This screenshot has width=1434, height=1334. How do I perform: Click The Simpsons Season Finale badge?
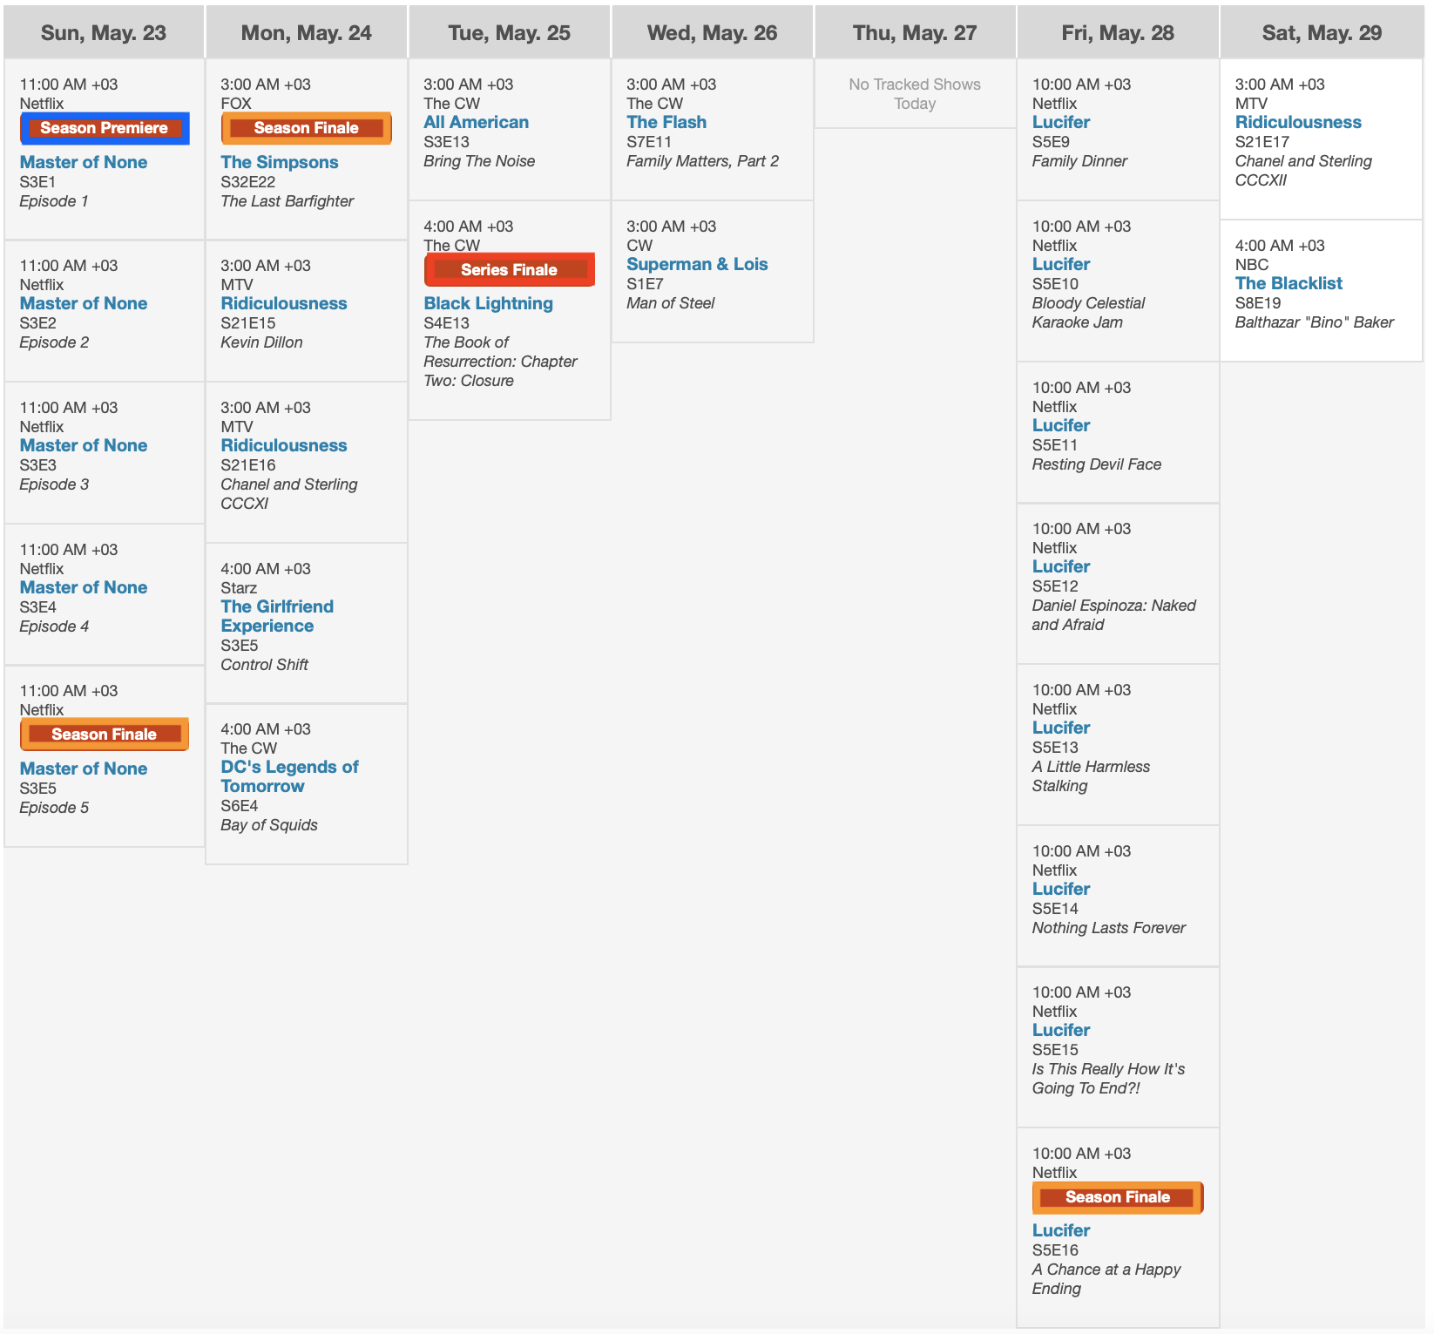click(306, 128)
